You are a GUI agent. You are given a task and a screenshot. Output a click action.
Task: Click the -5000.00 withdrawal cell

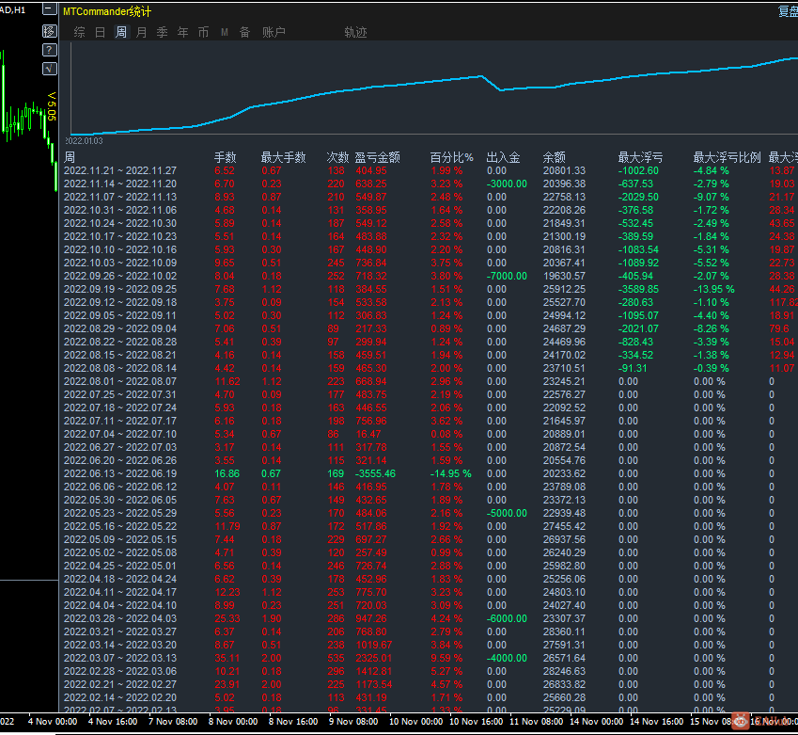pyautogui.click(x=507, y=513)
